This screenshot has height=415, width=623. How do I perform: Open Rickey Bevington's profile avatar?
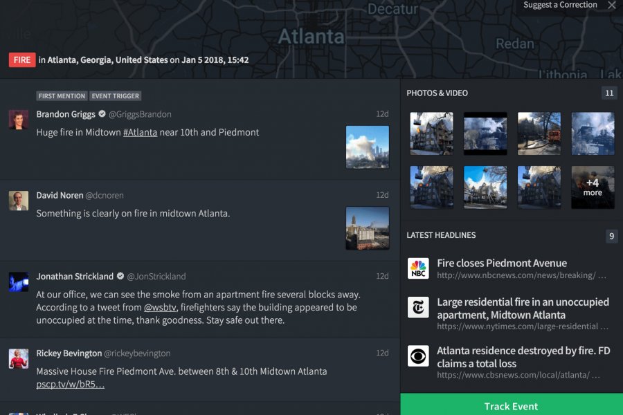pyautogui.click(x=19, y=358)
